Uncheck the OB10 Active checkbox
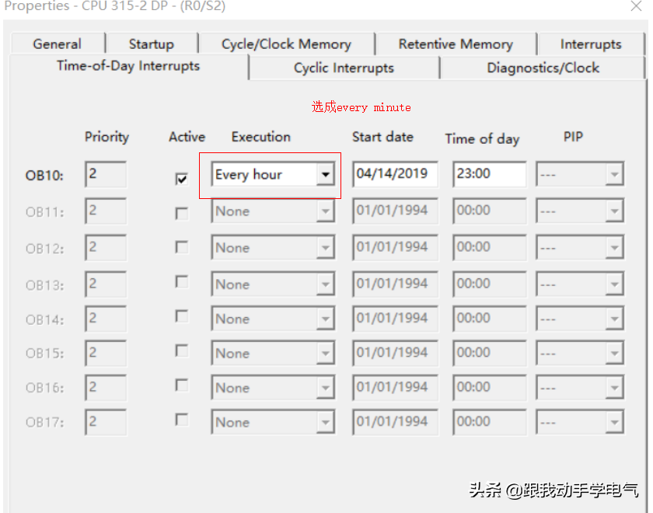 (x=182, y=179)
